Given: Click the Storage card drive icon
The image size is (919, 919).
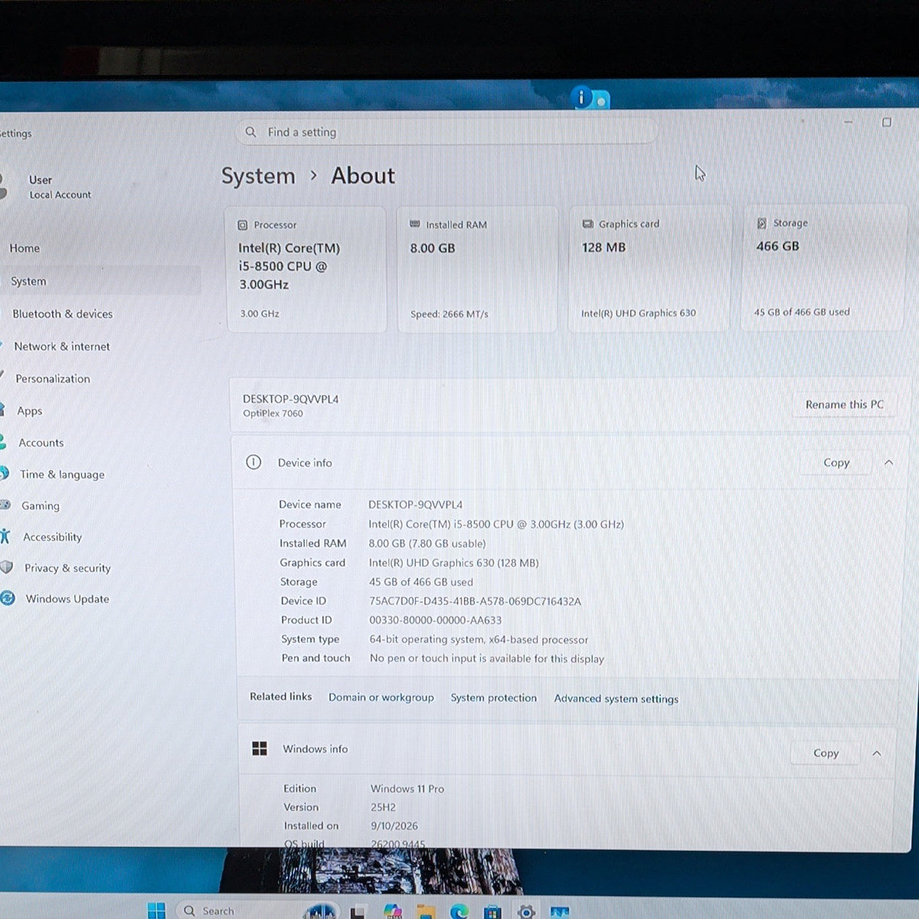Looking at the screenshot, I should (761, 223).
